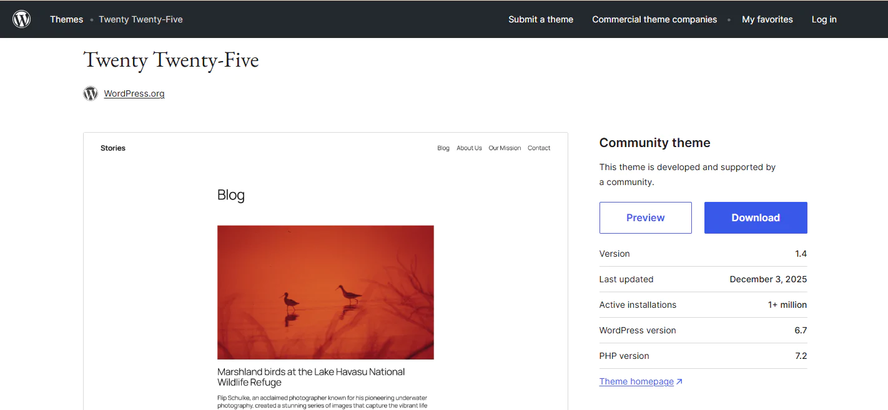This screenshot has width=888, height=410.
Task: Click the external arrow icon beside Theme homepage
Action: point(679,381)
